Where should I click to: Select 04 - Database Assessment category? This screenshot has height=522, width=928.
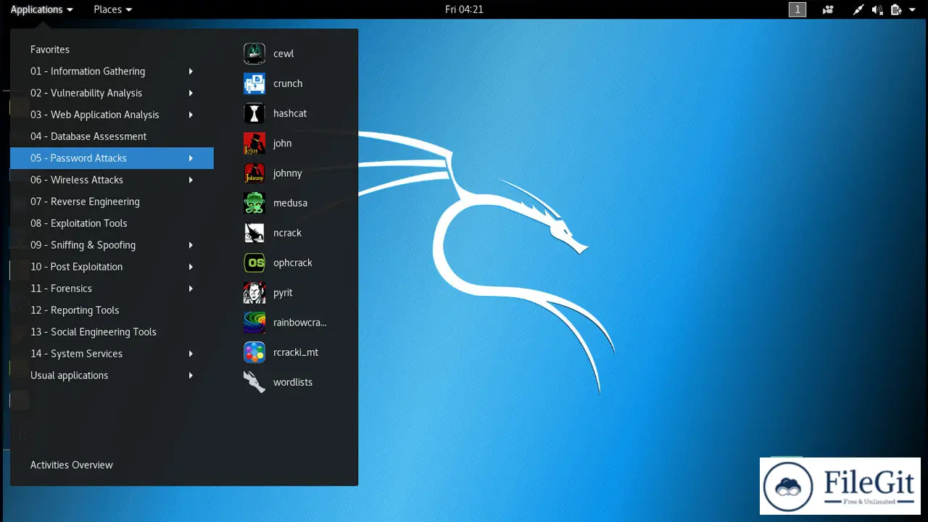112,136
